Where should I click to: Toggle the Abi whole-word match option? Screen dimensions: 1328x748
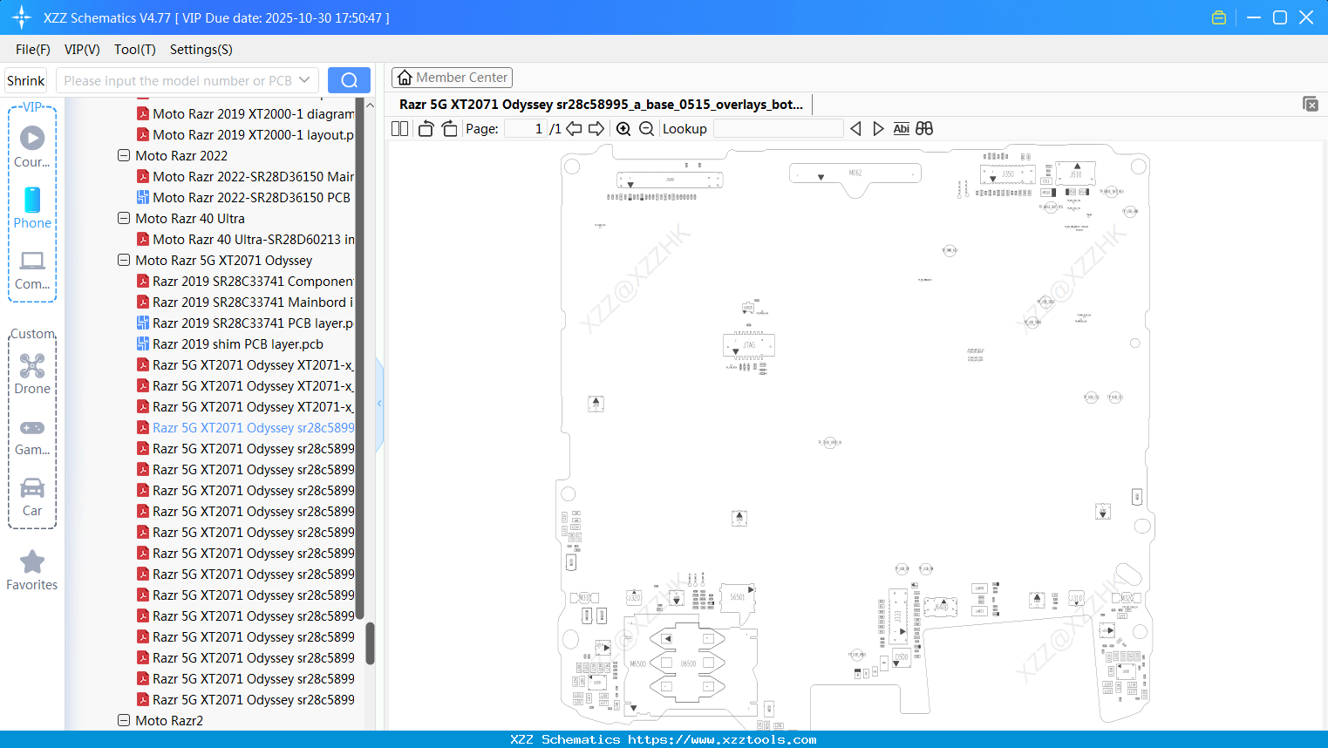[x=902, y=129]
